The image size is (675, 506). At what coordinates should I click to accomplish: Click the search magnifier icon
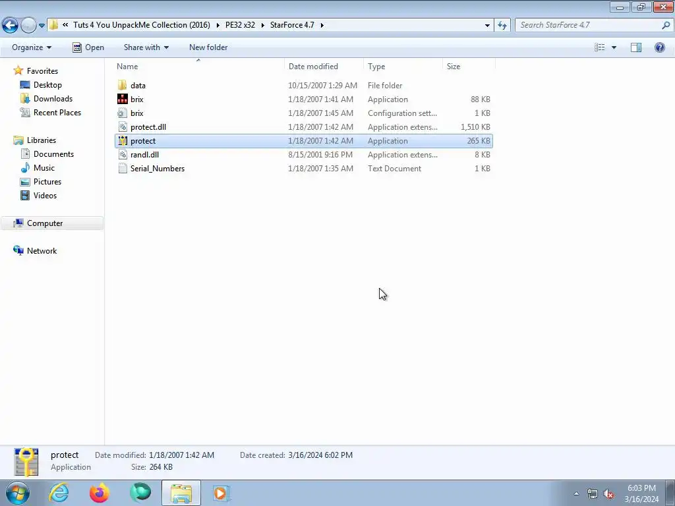point(666,25)
